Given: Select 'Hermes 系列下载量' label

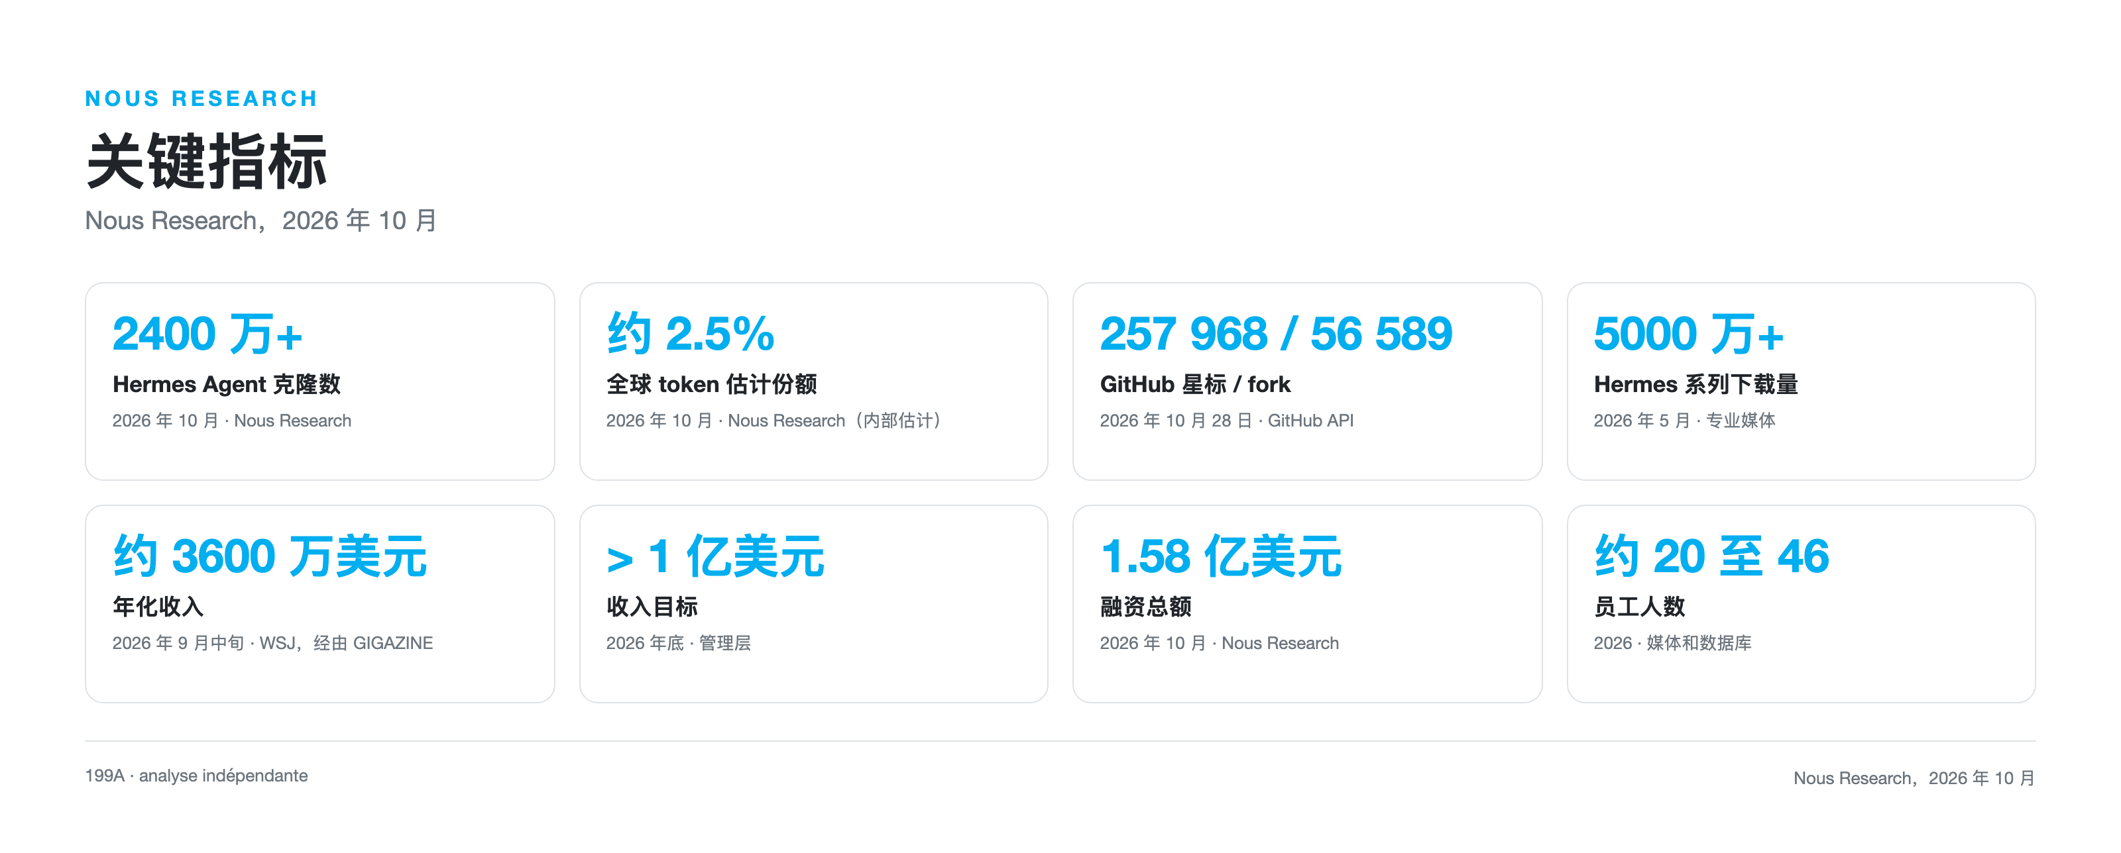Looking at the screenshot, I should 1695,384.
